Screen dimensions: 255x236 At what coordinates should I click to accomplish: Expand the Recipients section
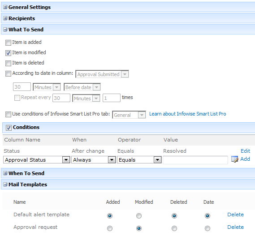point(5,18)
